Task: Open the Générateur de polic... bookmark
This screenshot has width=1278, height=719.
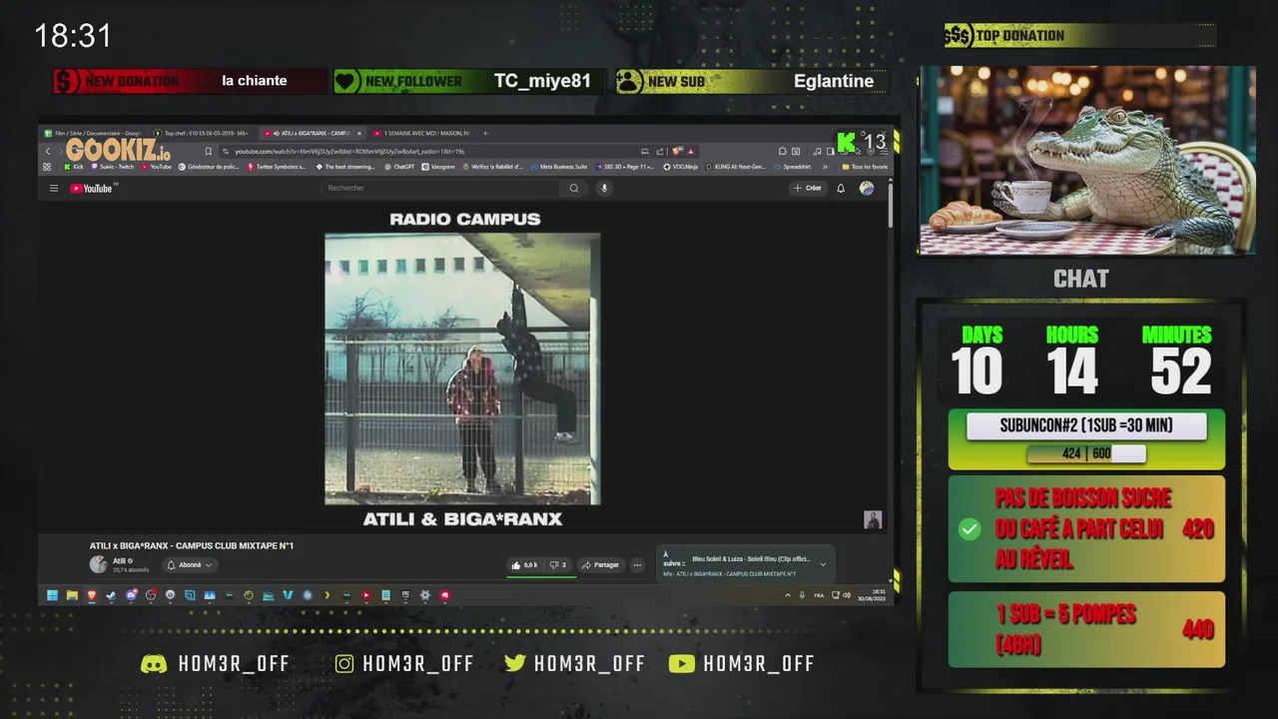Action: [209, 167]
